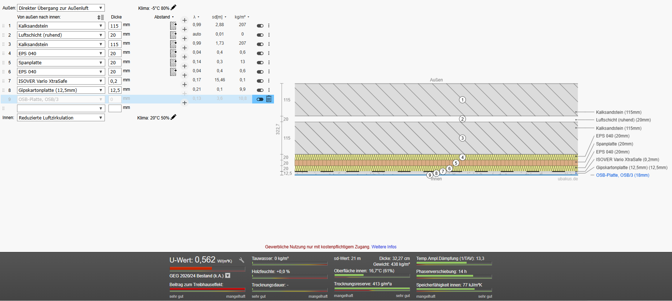Click layer marker 5 in the cross-section
Viewport: 672px width, 301px height.
[x=456, y=163]
